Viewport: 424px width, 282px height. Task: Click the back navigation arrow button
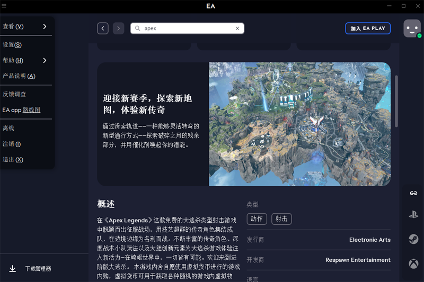(x=103, y=28)
